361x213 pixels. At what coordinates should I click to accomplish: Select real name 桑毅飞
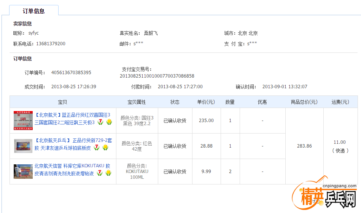pos(151,33)
